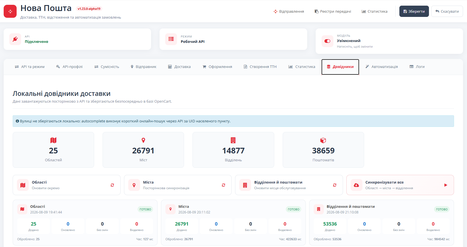
Task: Click Час: 422633 мс text
Action: (290, 239)
